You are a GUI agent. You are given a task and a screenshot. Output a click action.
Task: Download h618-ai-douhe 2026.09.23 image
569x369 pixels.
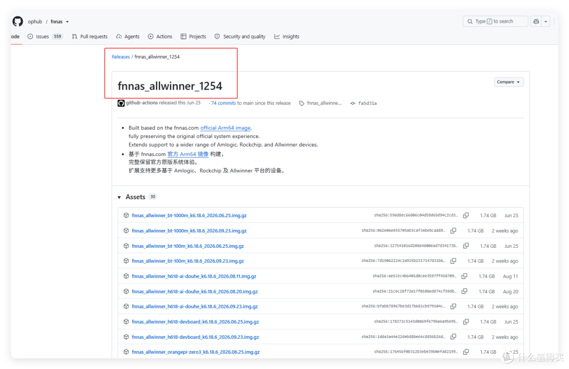[194, 306]
